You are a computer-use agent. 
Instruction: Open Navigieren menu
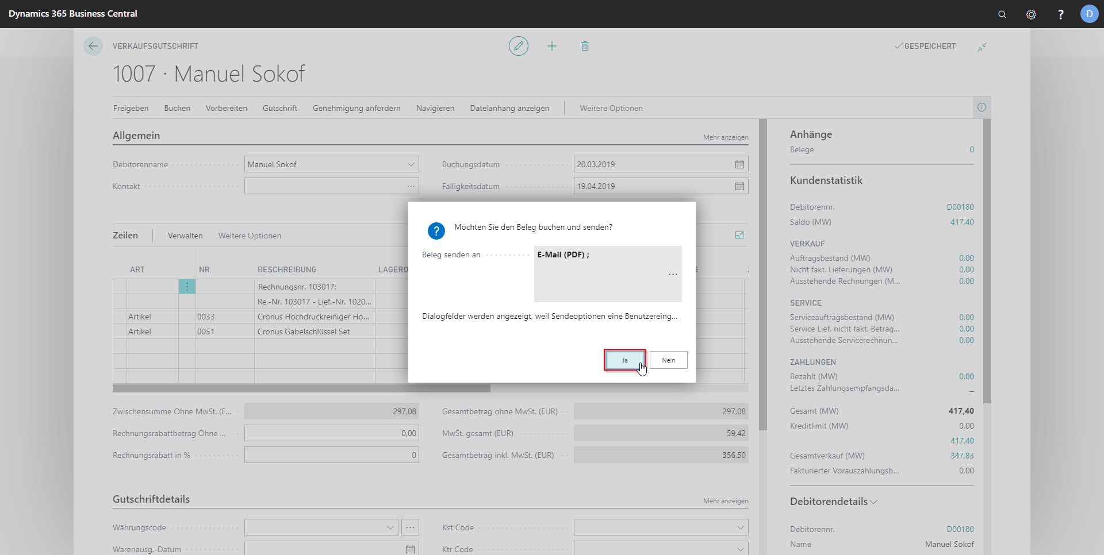click(x=435, y=108)
